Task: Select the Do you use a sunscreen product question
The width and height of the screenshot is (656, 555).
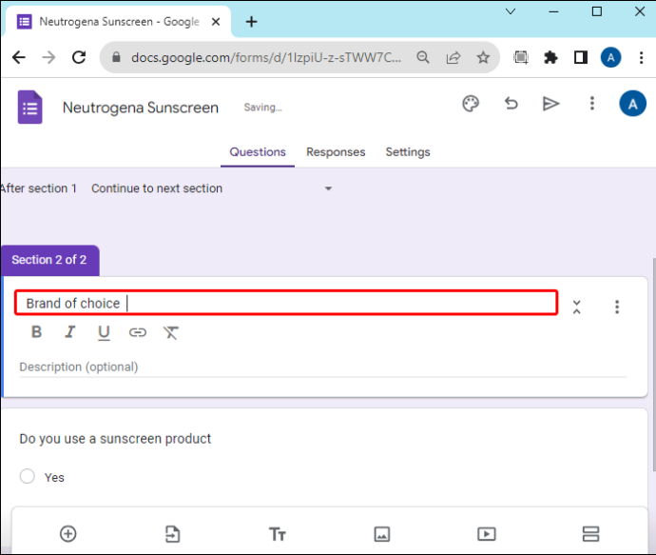Action: [x=115, y=439]
